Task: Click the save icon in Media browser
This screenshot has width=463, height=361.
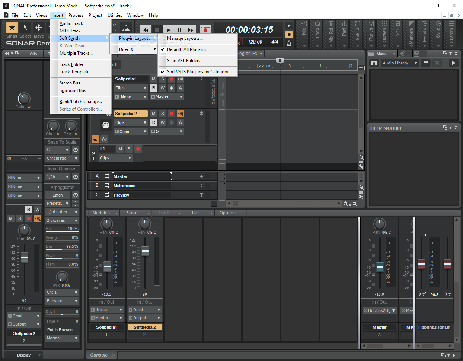Action: (426, 63)
